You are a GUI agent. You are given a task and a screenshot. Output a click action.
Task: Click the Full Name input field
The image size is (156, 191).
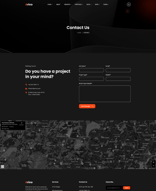tap(92, 70)
